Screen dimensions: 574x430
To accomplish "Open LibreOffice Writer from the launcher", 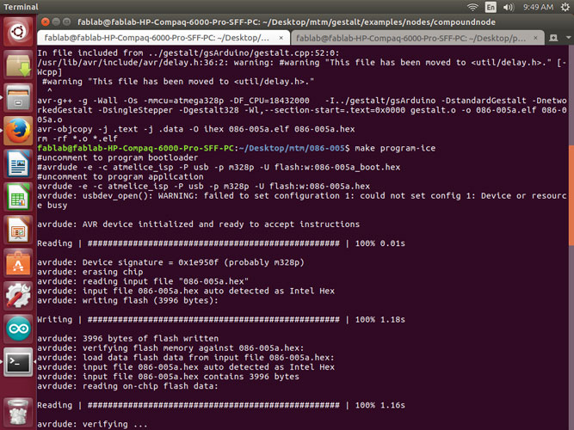I will coord(18,163).
